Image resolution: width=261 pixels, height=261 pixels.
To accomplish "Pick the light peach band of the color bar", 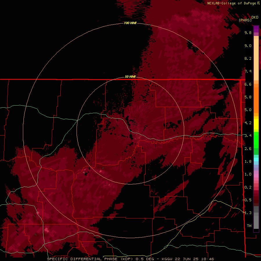I will [x=256, y=59].
